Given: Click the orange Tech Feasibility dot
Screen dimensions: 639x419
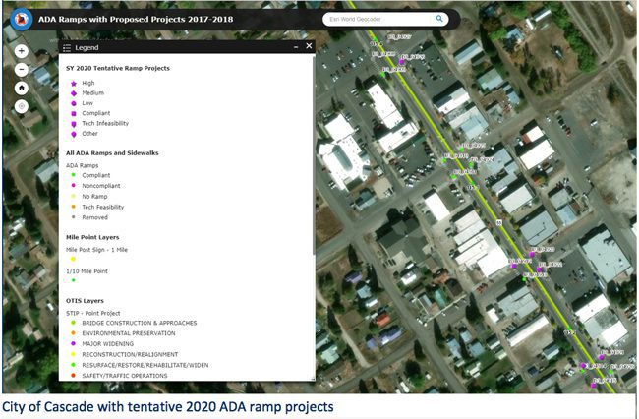Looking at the screenshot, I should 74,207.
